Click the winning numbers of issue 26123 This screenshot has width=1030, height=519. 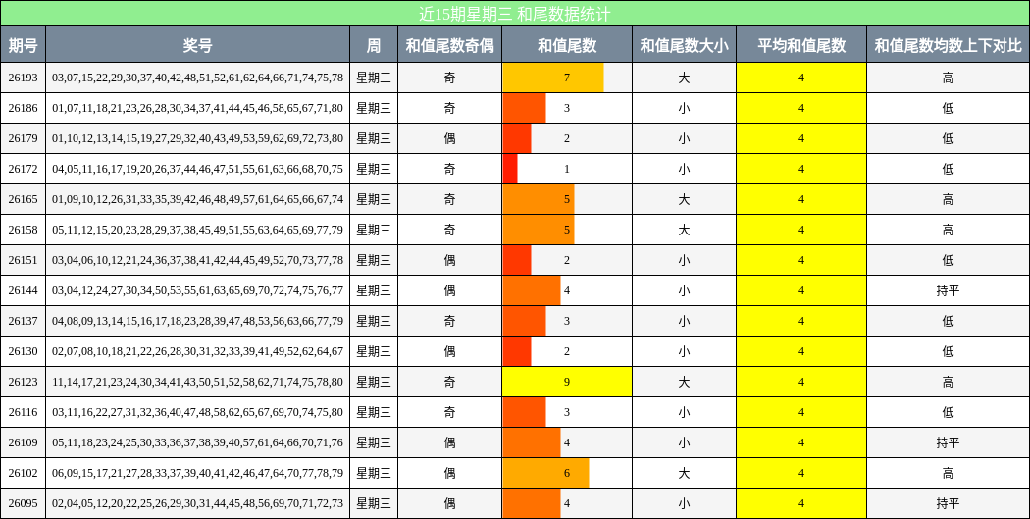(198, 382)
